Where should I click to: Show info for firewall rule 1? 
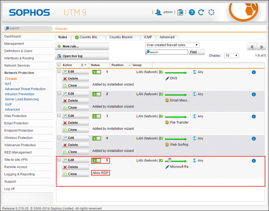[x=254, y=72]
